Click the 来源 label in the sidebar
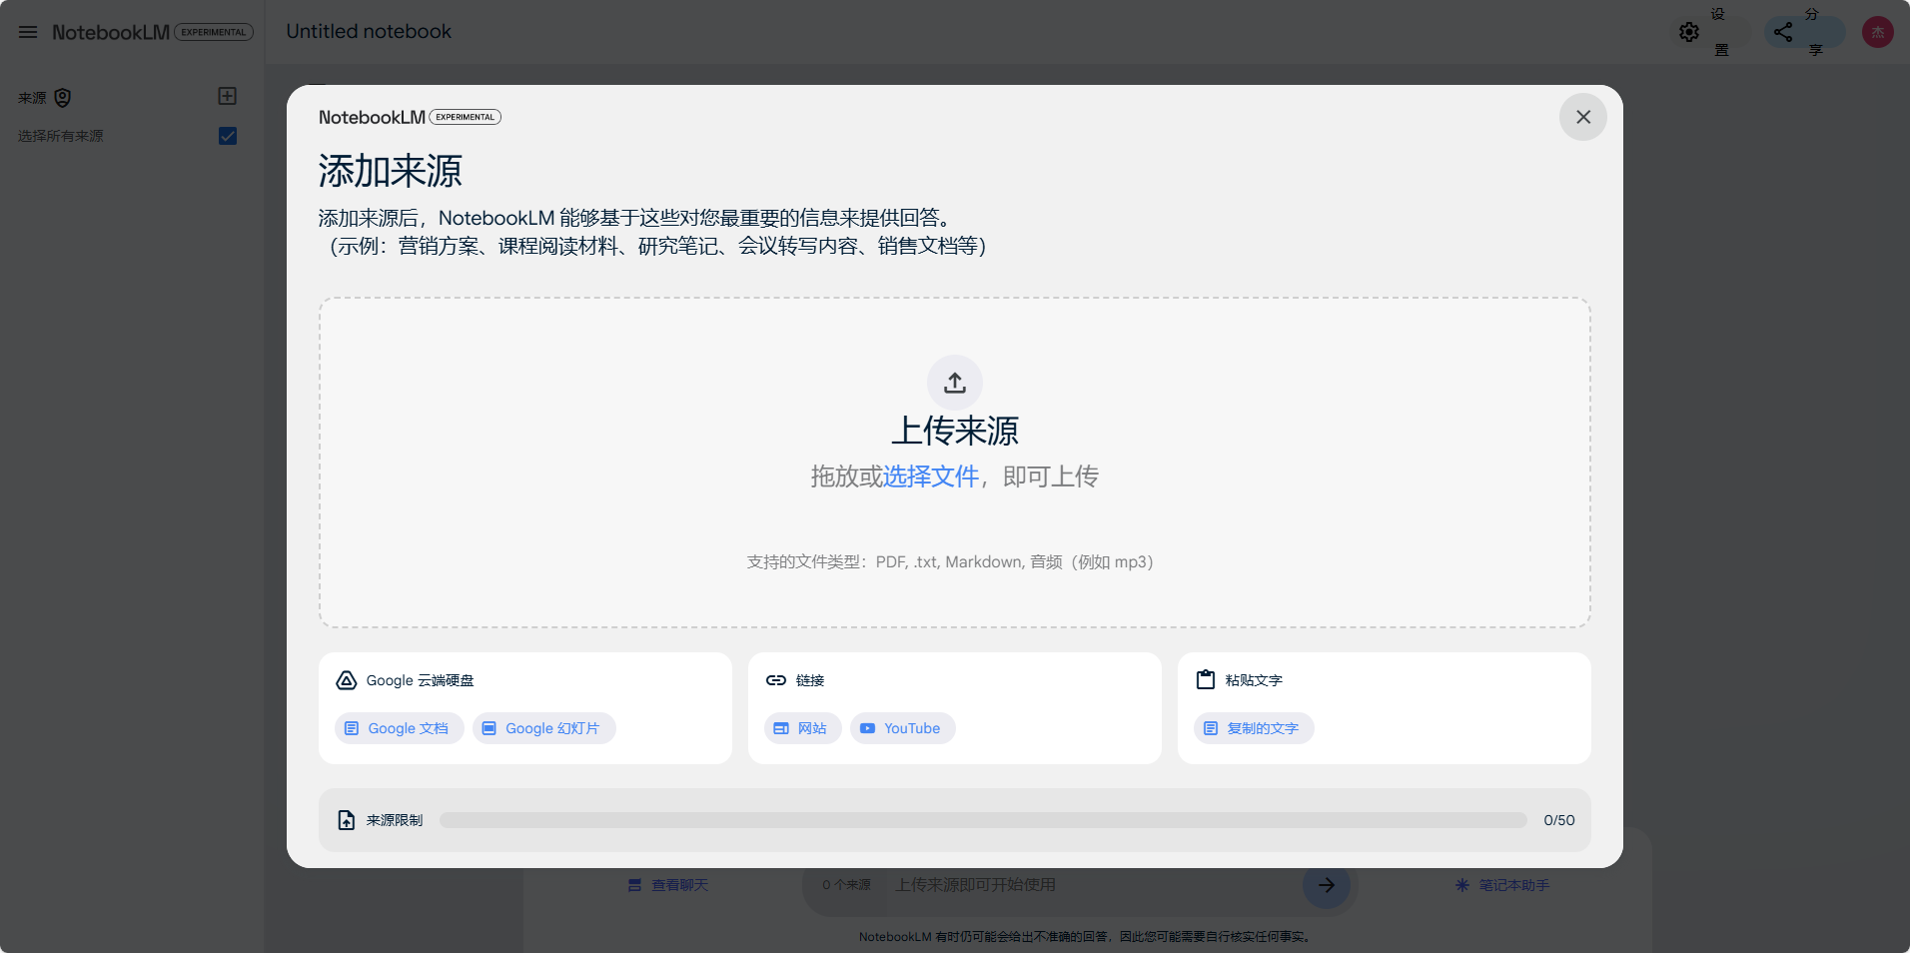The height and width of the screenshot is (953, 1910). [x=32, y=98]
